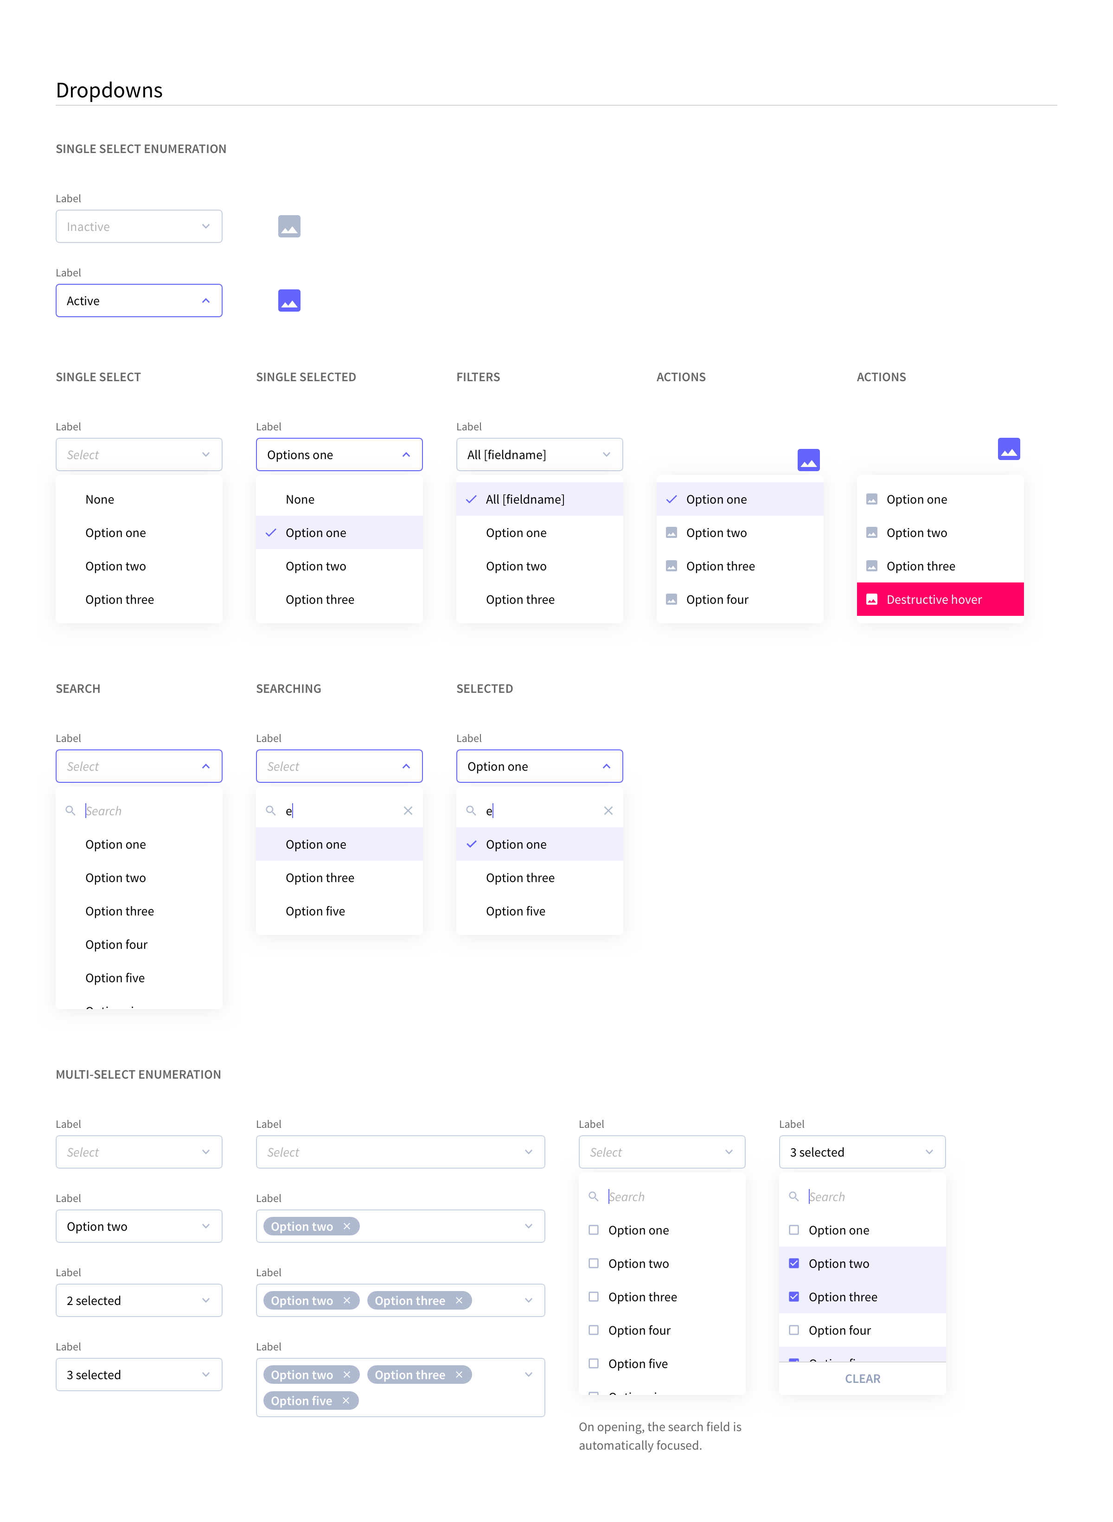Collapse the Options one dropdown
Screen dimensions: 1113x1522
[x=339, y=455]
